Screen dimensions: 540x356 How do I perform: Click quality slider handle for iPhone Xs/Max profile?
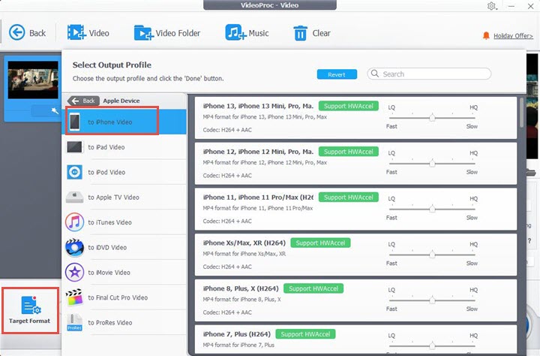click(x=432, y=255)
